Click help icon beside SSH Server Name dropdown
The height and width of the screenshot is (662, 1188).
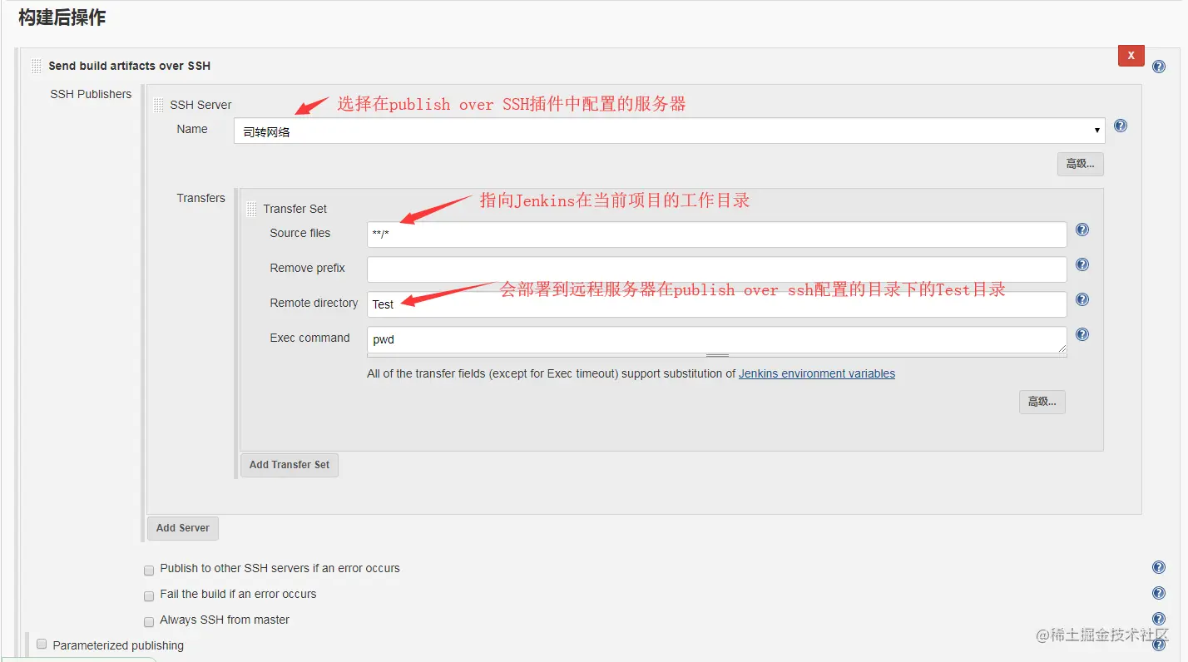pos(1121,126)
